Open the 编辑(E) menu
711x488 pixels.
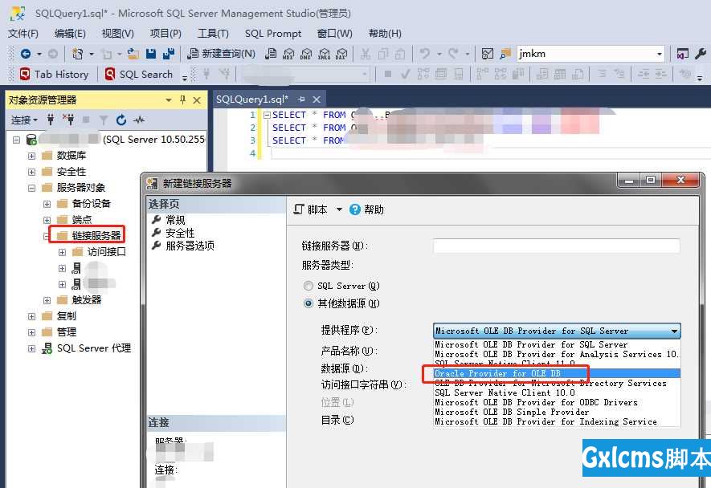click(x=70, y=34)
